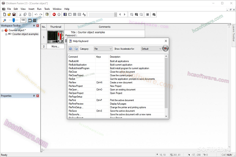Open the application menu icon left of File

tap(4, 9)
